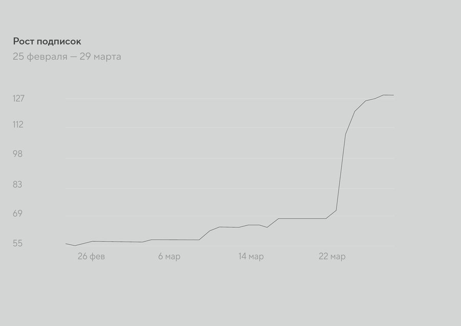Click the small dip in line after 14 мар
The height and width of the screenshot is (326, 461).
coord(267,227)
